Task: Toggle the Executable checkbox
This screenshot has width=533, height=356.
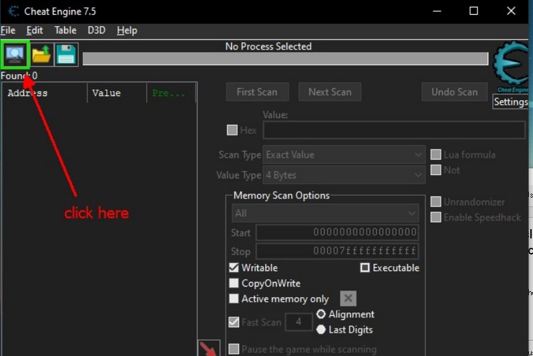Action: tap(365, 268)
